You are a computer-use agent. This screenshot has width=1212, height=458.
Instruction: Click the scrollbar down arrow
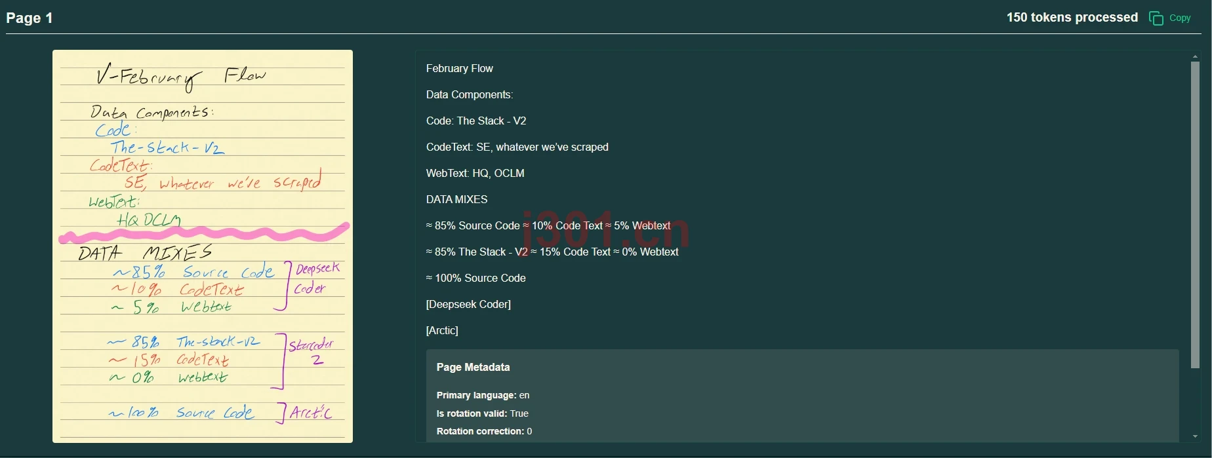[1195, 436]
